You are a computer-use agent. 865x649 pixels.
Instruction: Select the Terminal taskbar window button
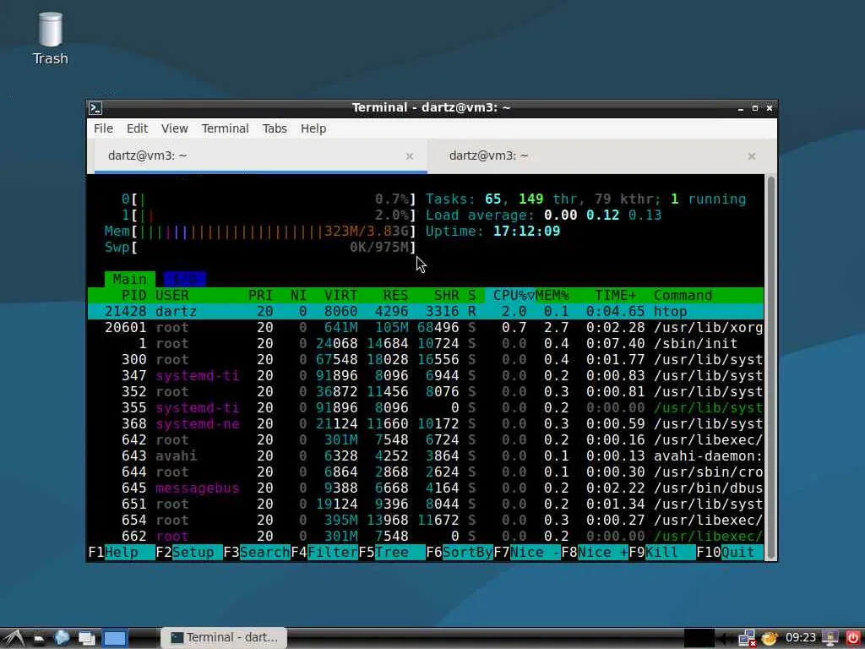[224, 638]
